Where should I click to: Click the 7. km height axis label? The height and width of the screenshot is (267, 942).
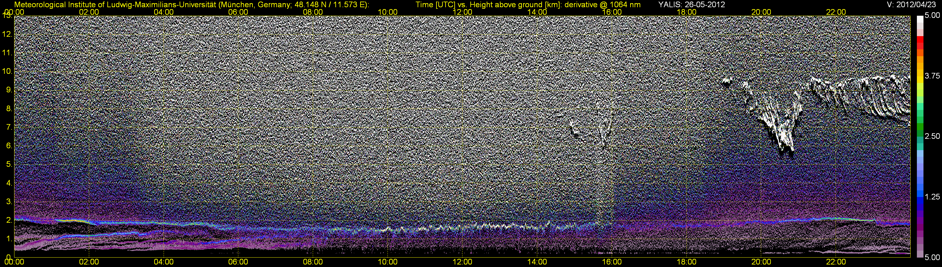click(9, 127)
